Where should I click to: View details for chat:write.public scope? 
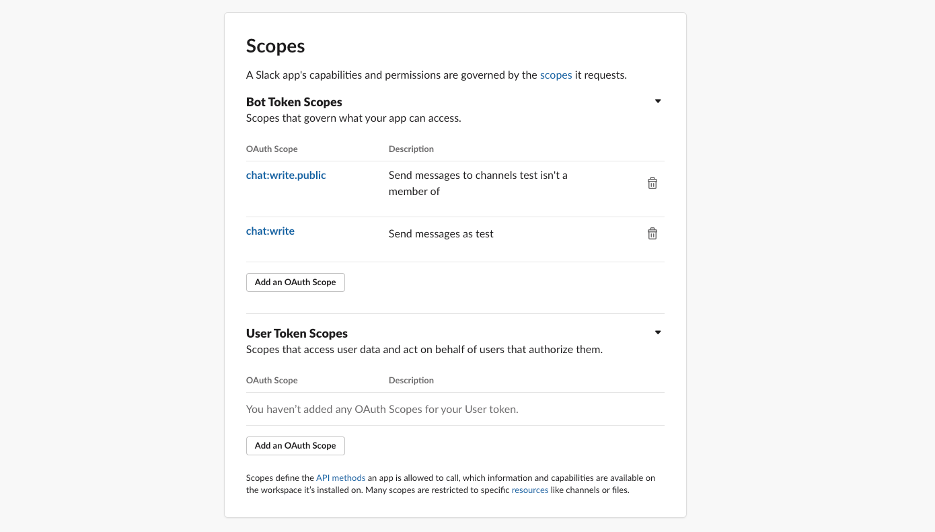[x=286, y=175]
